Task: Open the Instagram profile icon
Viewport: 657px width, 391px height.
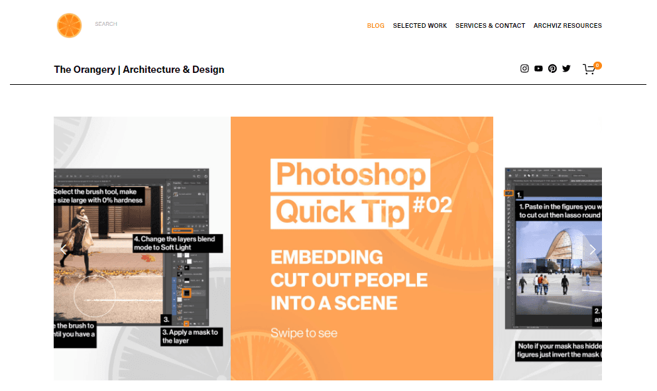Action: click(x=524, y=68)
